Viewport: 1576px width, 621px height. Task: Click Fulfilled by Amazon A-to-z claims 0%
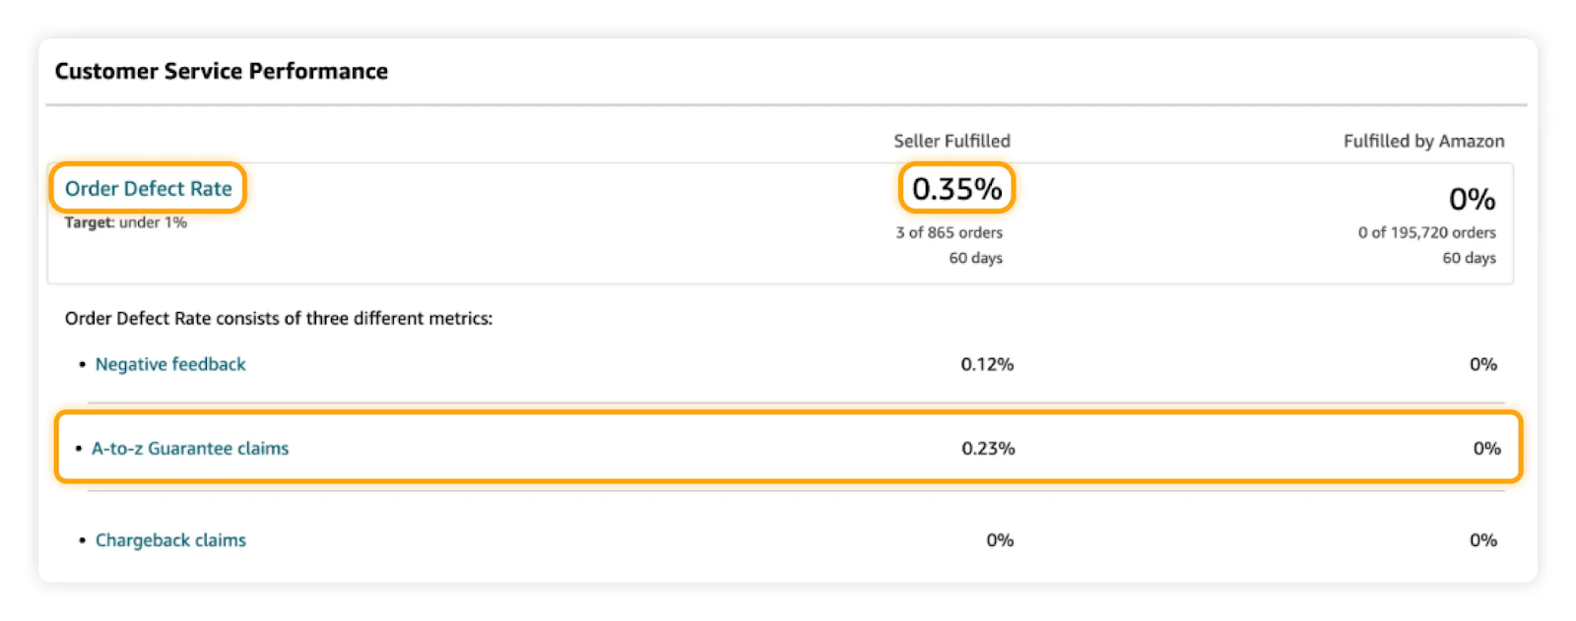click(1486, 449)
